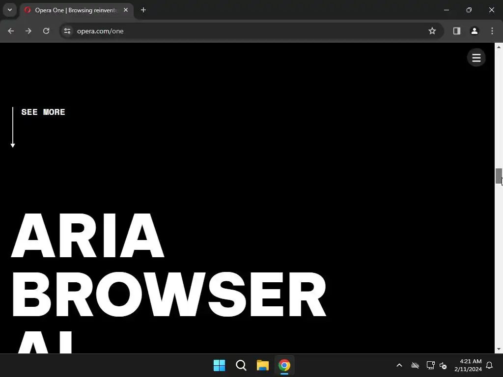Open Chrome side panel

click(x=456, y=31)
